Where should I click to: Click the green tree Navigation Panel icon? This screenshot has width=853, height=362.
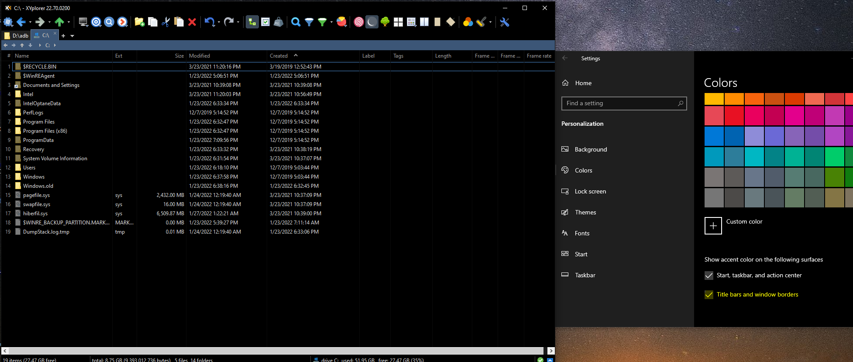[x=385, y=22]
